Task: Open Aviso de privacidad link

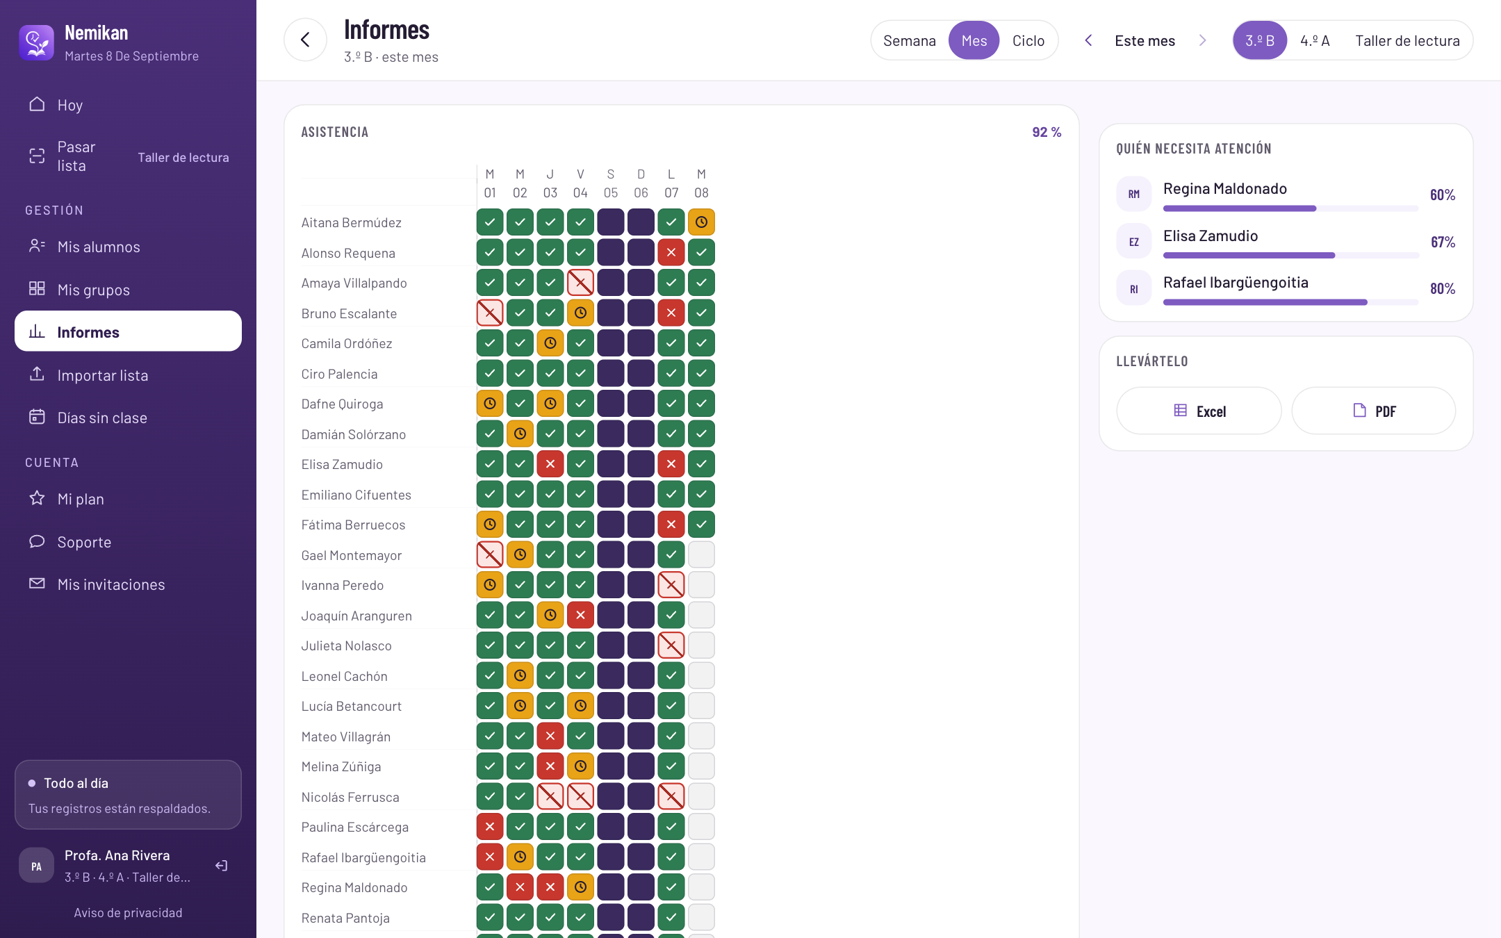Action: click(x=128, y=912)
